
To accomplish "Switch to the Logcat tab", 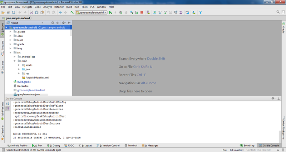I will (87, 146).
